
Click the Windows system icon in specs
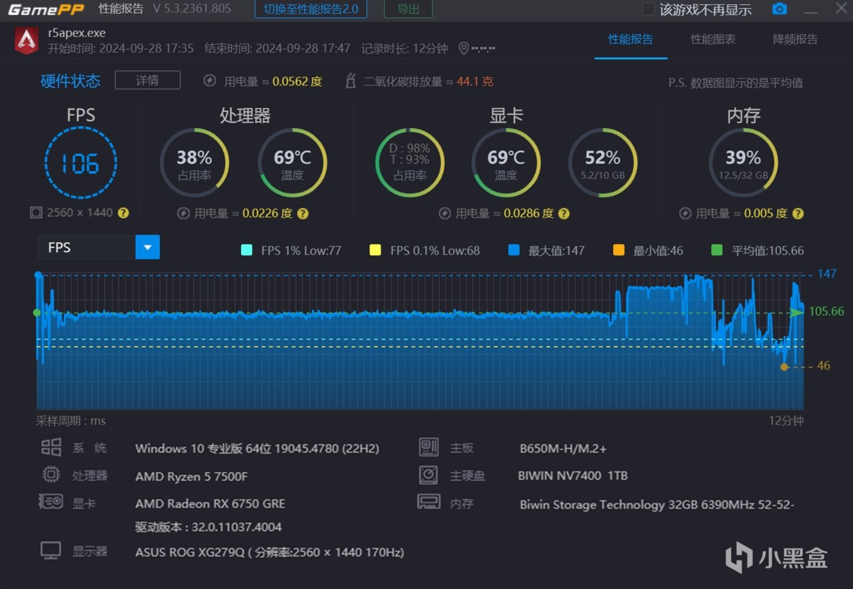click(51, 447)
